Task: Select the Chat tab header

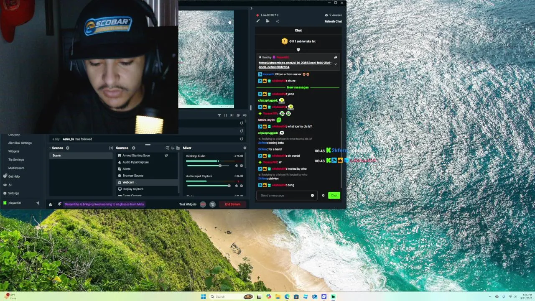Action: click(298, 31)
